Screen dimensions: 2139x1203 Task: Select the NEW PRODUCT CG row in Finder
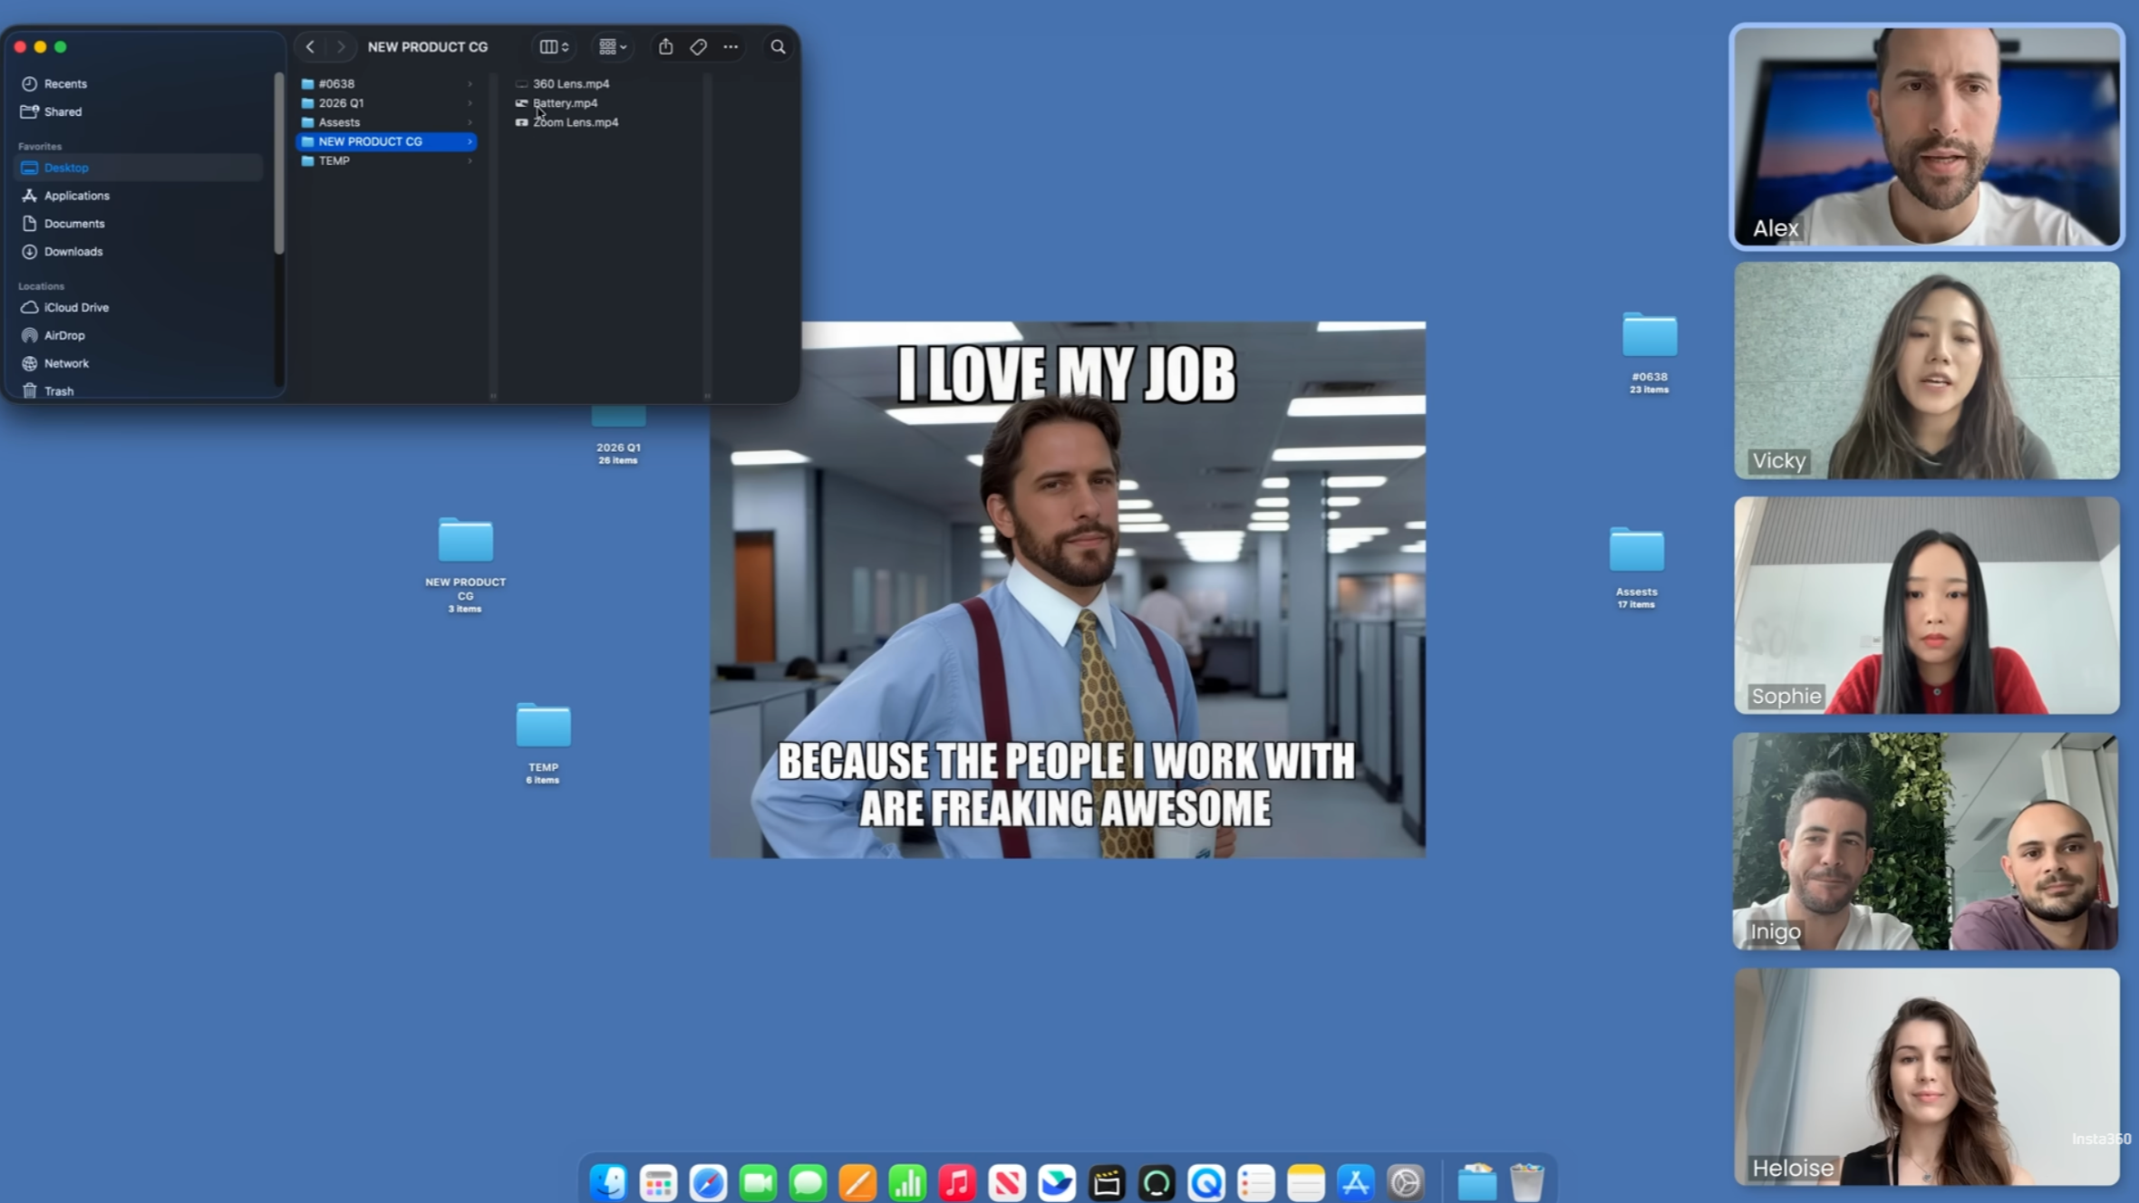pyautogui.click(x=387, y=141)
